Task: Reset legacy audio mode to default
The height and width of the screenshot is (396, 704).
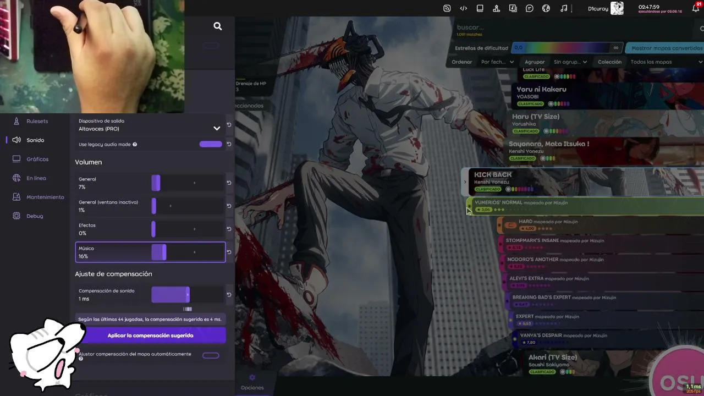Action: pos(229,144)
